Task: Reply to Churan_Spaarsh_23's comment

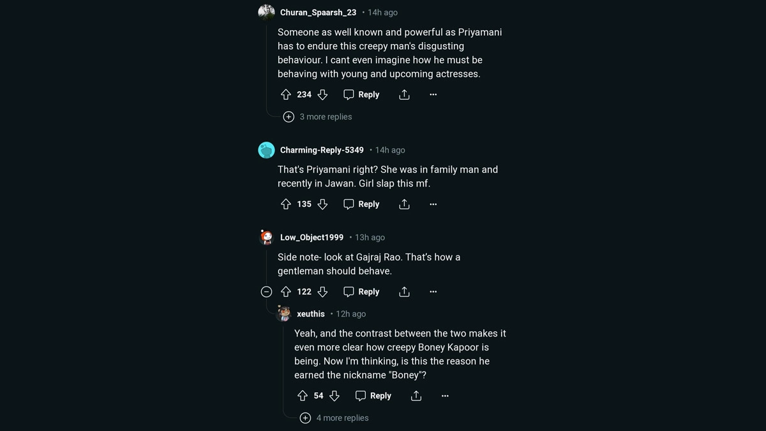Action: (x=361, y=95)
